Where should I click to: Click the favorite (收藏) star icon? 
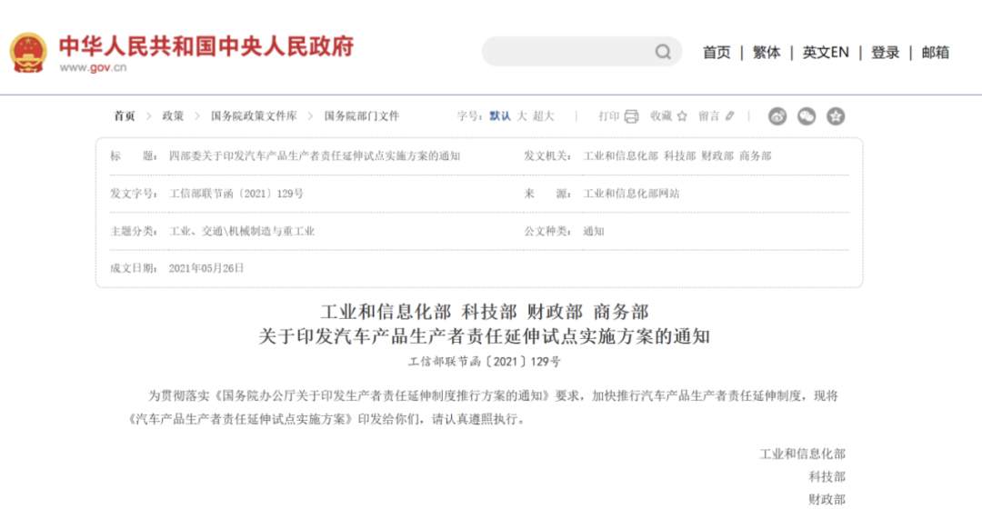tap(682, 116)
